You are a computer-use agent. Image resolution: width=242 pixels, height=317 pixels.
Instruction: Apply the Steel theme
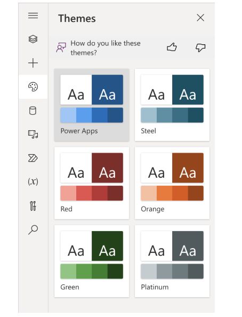coord(172,105)
